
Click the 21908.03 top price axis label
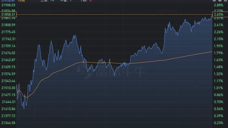click(x=8, y=5)
